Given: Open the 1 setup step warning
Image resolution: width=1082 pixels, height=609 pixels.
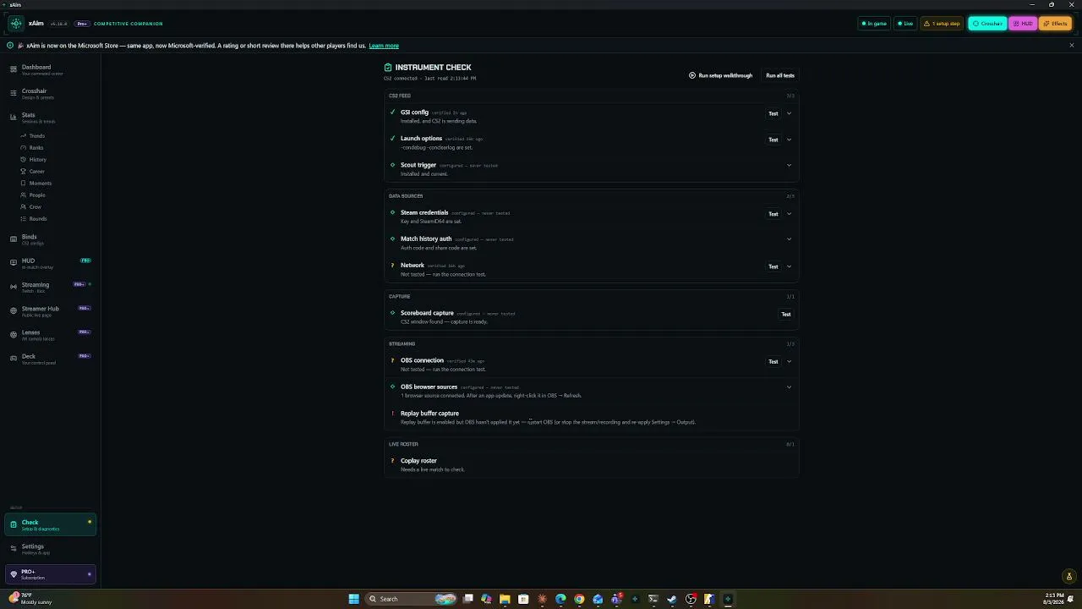Looking at the screenshot, I should pyautogui.click(x=942, y=24).
